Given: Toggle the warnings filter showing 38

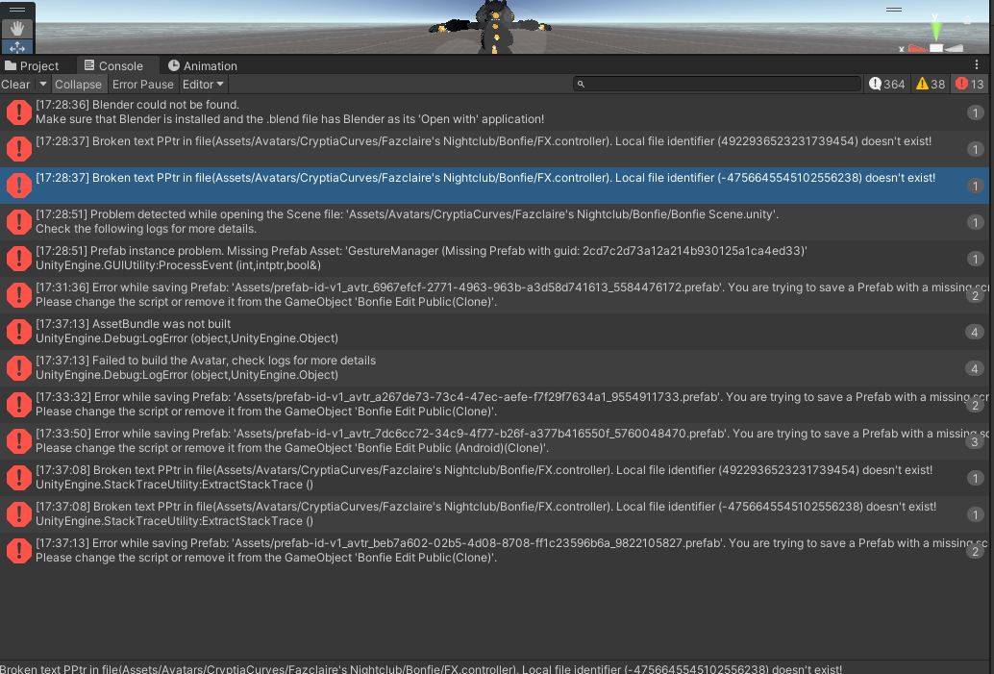Looking at the screenshot, I should click(x=930, y=85).
